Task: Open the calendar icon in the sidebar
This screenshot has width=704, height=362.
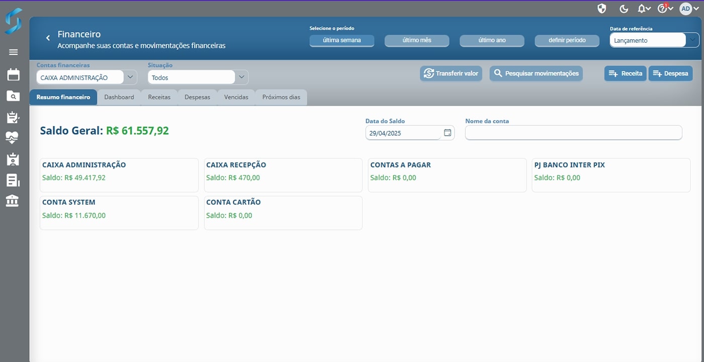Action: [x=13, y=74]
